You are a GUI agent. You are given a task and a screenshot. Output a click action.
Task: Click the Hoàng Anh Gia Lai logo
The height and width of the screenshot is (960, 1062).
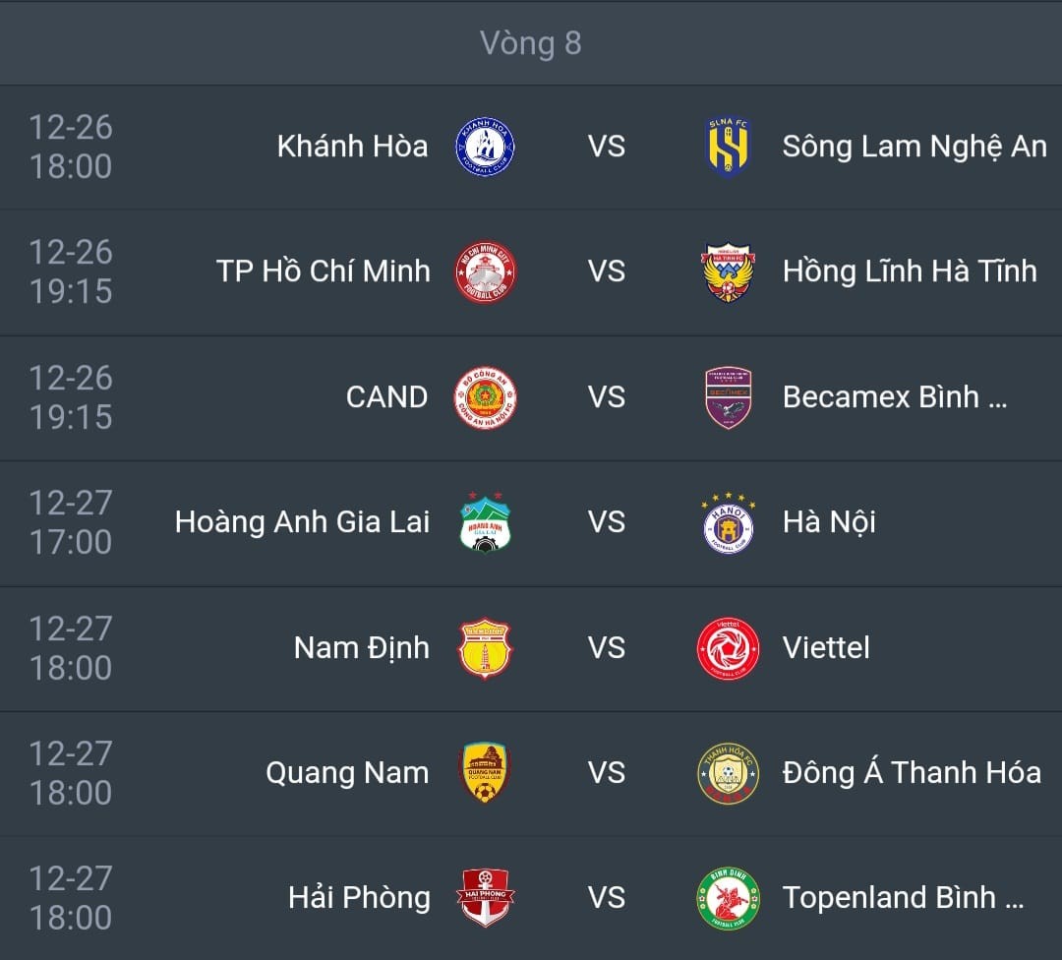click(486, 522)
